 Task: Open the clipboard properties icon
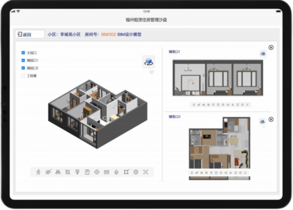87,172
